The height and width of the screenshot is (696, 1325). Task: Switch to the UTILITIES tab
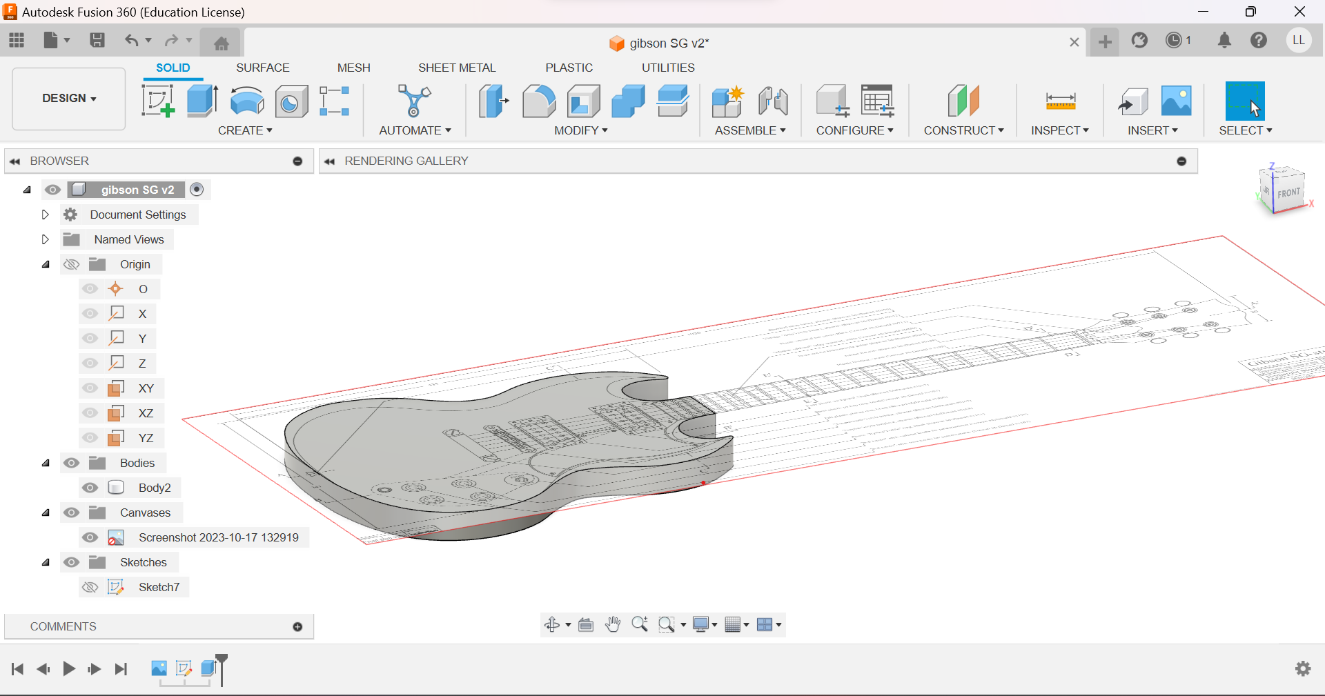[x=668, y=68]
